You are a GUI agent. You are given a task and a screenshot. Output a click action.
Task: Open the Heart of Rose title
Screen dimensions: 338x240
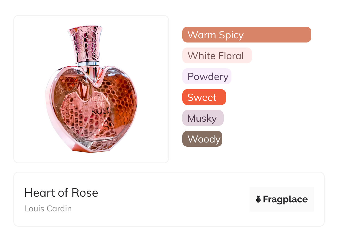(61, 193)
